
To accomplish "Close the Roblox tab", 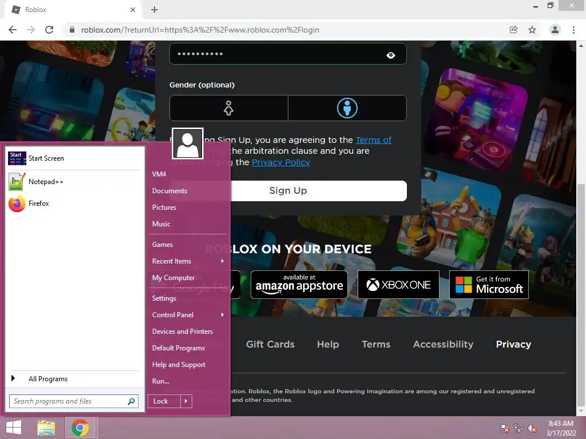I will pos(133,10).
